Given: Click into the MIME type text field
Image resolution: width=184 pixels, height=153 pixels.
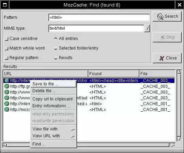Looking at the screenshot, I should pyautogui.click(x=96, y=28).
